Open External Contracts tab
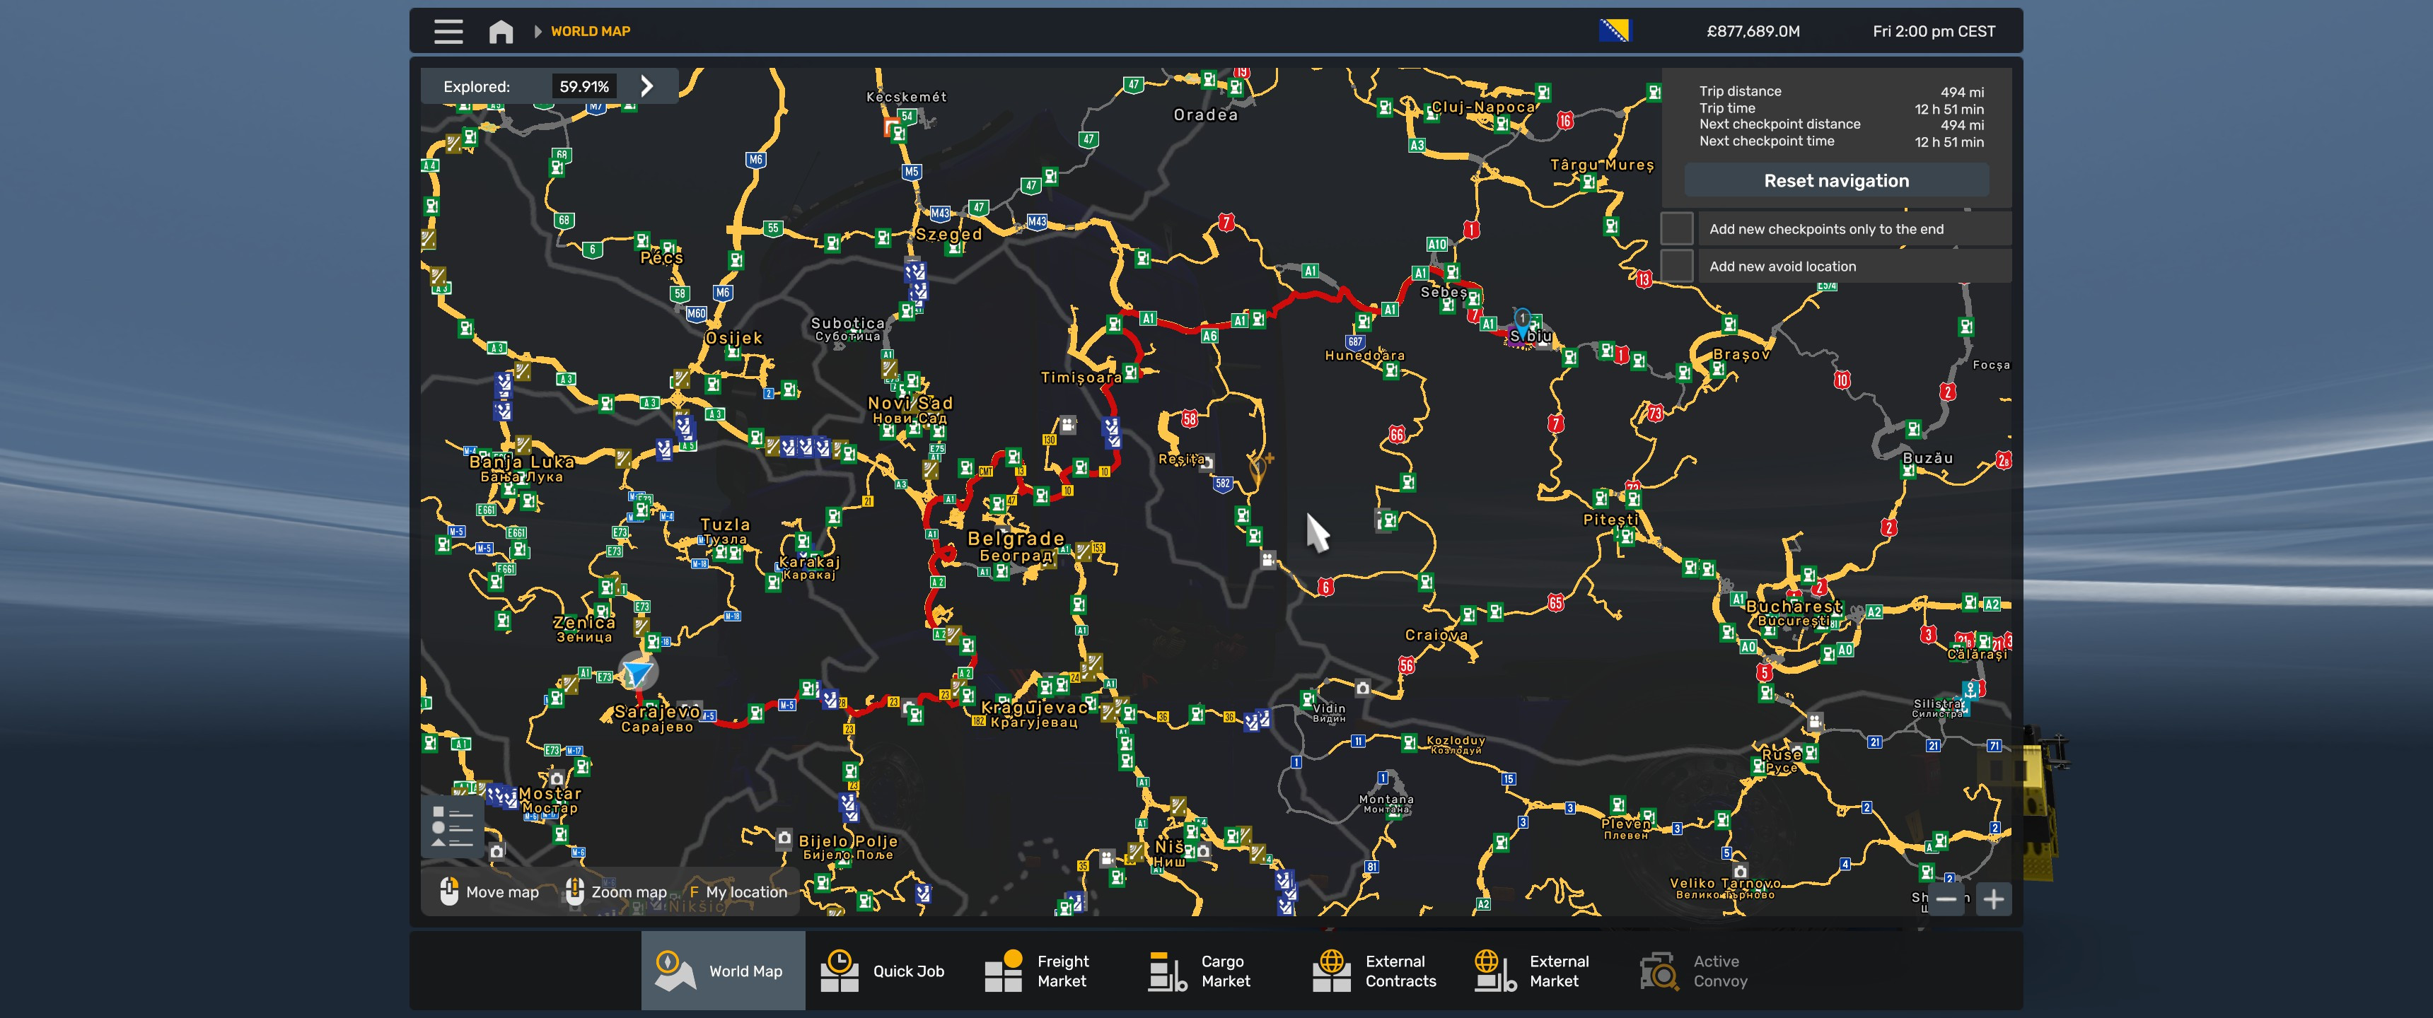The width and height of the screenshot is (2433, 1018). pos(1374,971)
